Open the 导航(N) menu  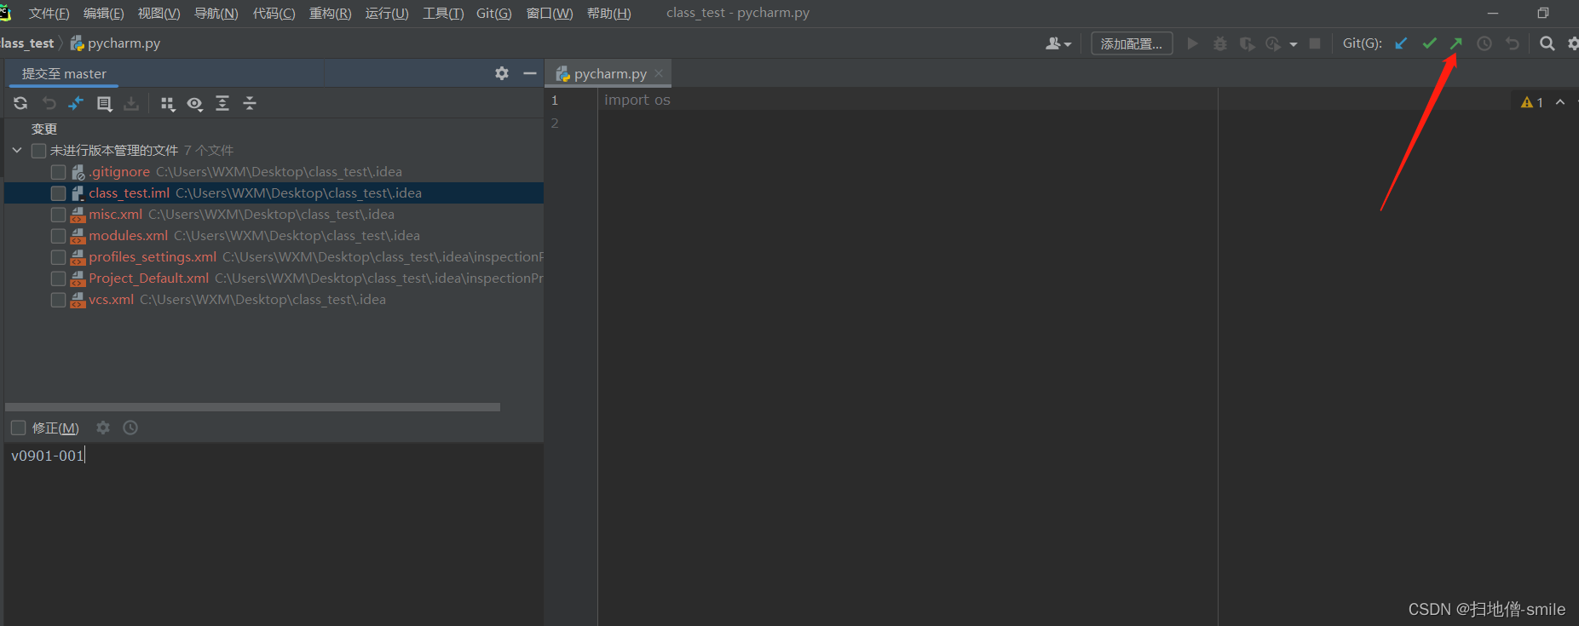click(216, 14)
